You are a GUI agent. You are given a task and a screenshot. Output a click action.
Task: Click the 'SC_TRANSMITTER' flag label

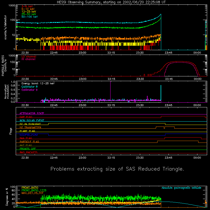(30, 127)
